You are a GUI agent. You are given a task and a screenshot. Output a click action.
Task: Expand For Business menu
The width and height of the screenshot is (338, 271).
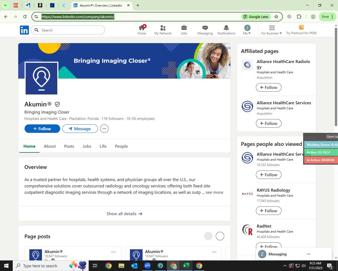(272, 30)
